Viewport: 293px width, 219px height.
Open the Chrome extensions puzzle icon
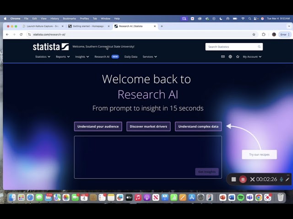tap(264, 35)
